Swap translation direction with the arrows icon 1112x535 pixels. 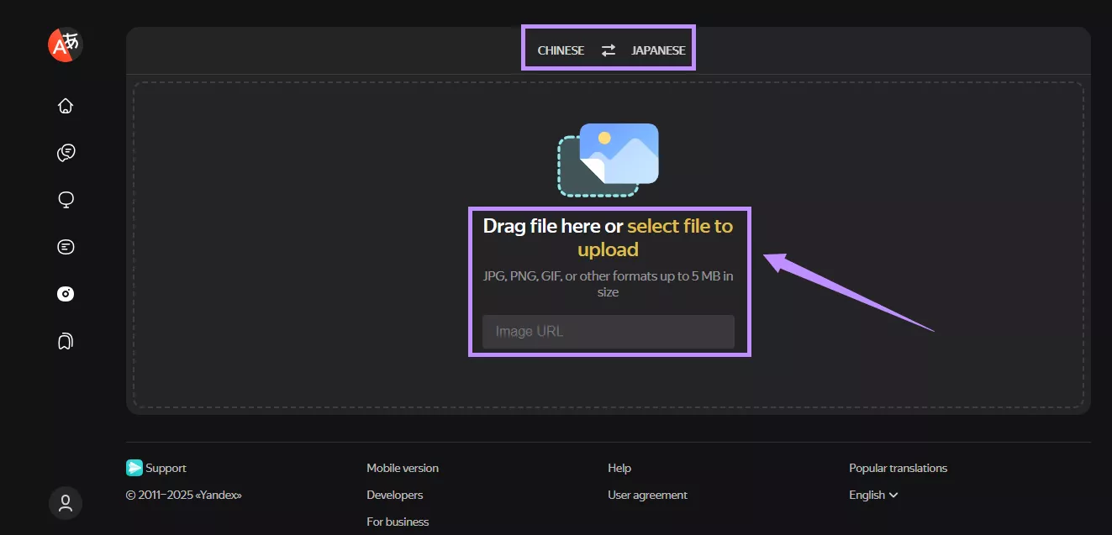tap(608, 50)
